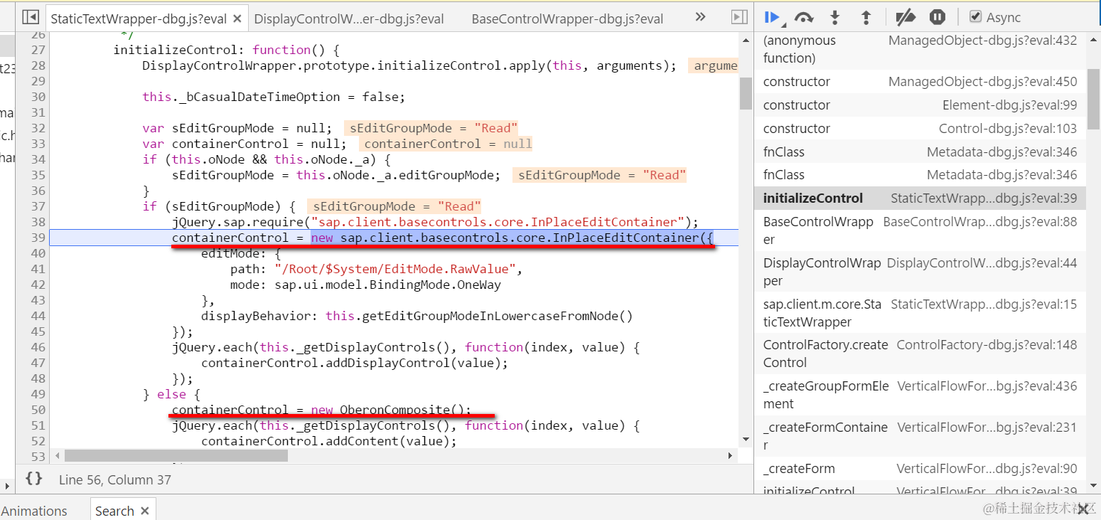The height and width of the screenshot is (520, 1101).
Task: Switch to DisplayControlW...er-dbg.js?eval tab
Action: pyautogui.click(x=349, y=19)
